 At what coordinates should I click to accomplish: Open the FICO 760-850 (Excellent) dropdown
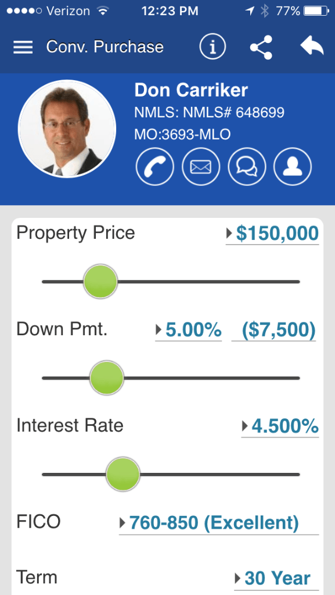pyautogui.click(x=219, y=524)
